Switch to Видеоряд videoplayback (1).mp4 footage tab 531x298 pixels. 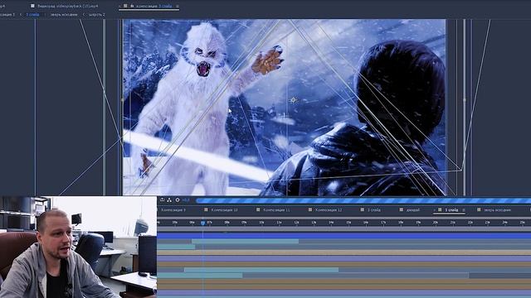(68, 6)
